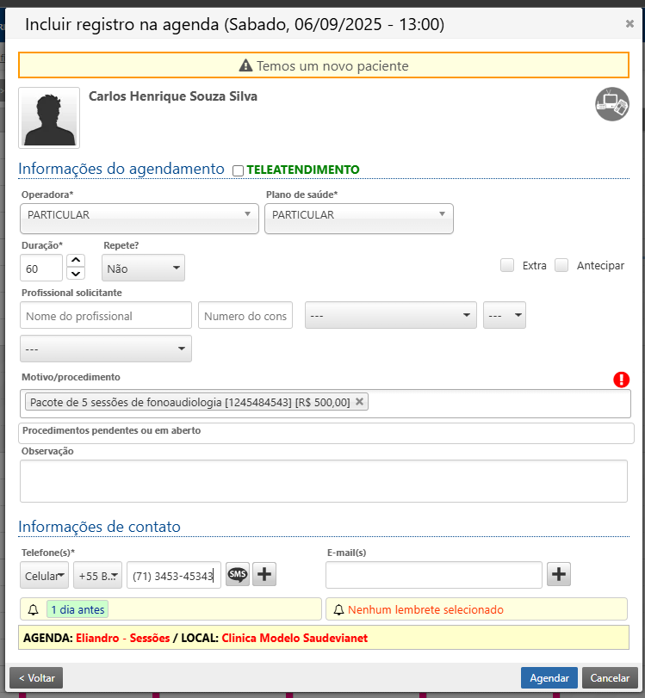Click the Cancelar button
This screenshot has width=645, height=698.
pyautogui.click(x=610, y=678)
